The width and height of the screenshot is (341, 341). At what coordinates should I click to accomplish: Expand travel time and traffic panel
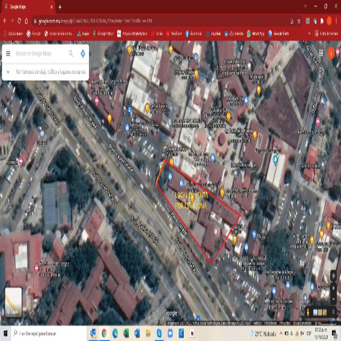45,71
